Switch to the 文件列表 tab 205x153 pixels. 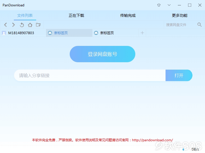tap(25, 16)
